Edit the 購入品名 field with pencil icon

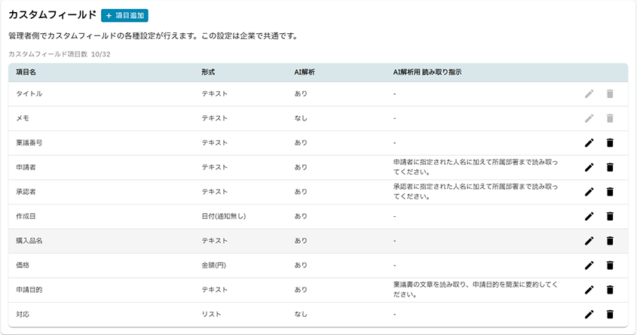589,241
